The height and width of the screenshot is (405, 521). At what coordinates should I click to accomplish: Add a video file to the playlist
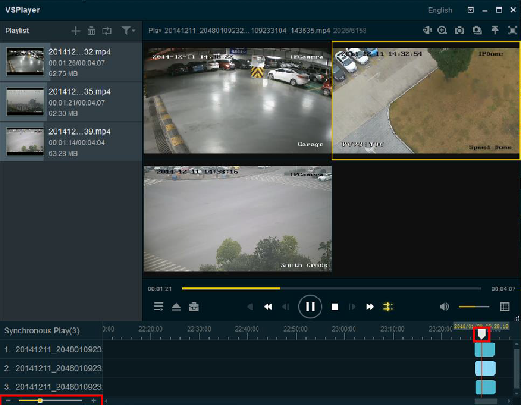click(x=75, y=31)
